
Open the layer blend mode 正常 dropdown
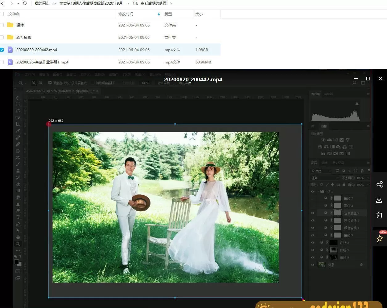[325, 178]
